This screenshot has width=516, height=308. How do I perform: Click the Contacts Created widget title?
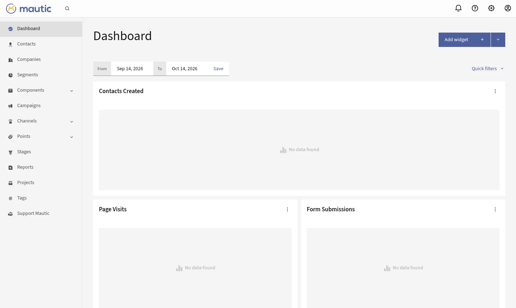[x=121, y=91]
